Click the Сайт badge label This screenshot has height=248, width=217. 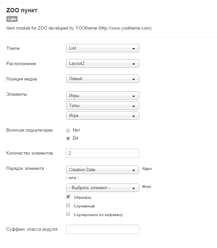coord(12,19)
